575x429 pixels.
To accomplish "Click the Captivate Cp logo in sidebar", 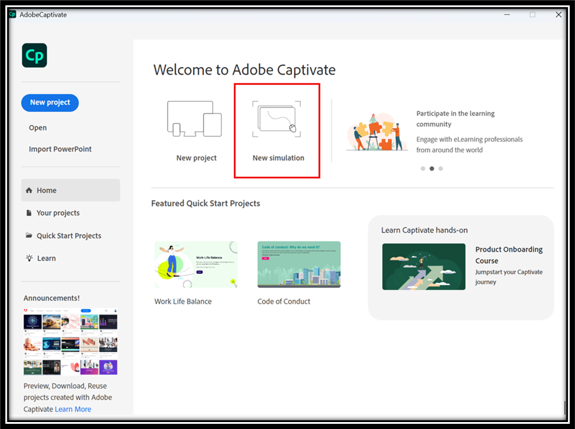I will (x=34, y=56).
